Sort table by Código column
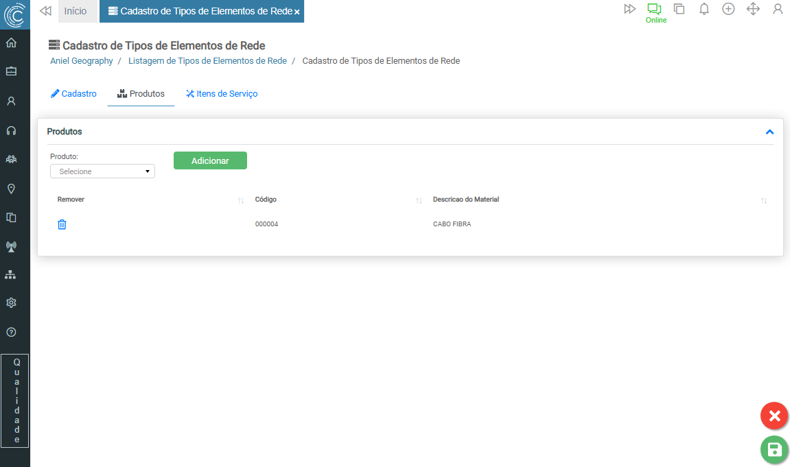 [x=419, y=200]
